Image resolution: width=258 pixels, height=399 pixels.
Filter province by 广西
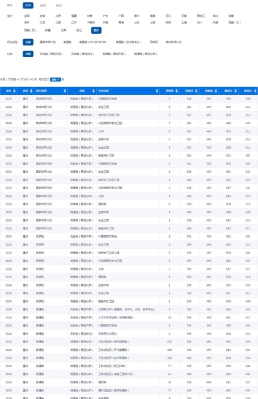tap(121, 16)
